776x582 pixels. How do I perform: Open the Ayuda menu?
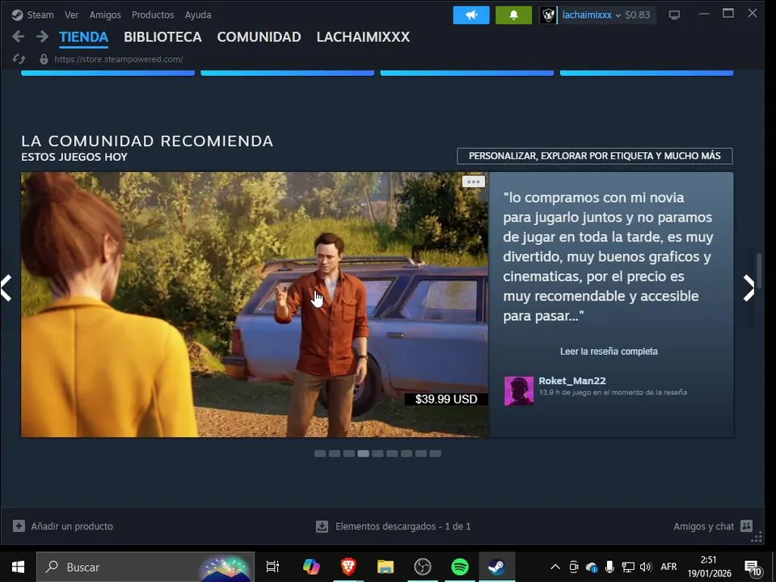pyautogui.click(x=198, y=15)
